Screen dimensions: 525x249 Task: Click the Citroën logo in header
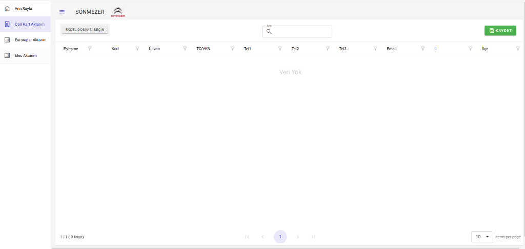pos(118,12)
